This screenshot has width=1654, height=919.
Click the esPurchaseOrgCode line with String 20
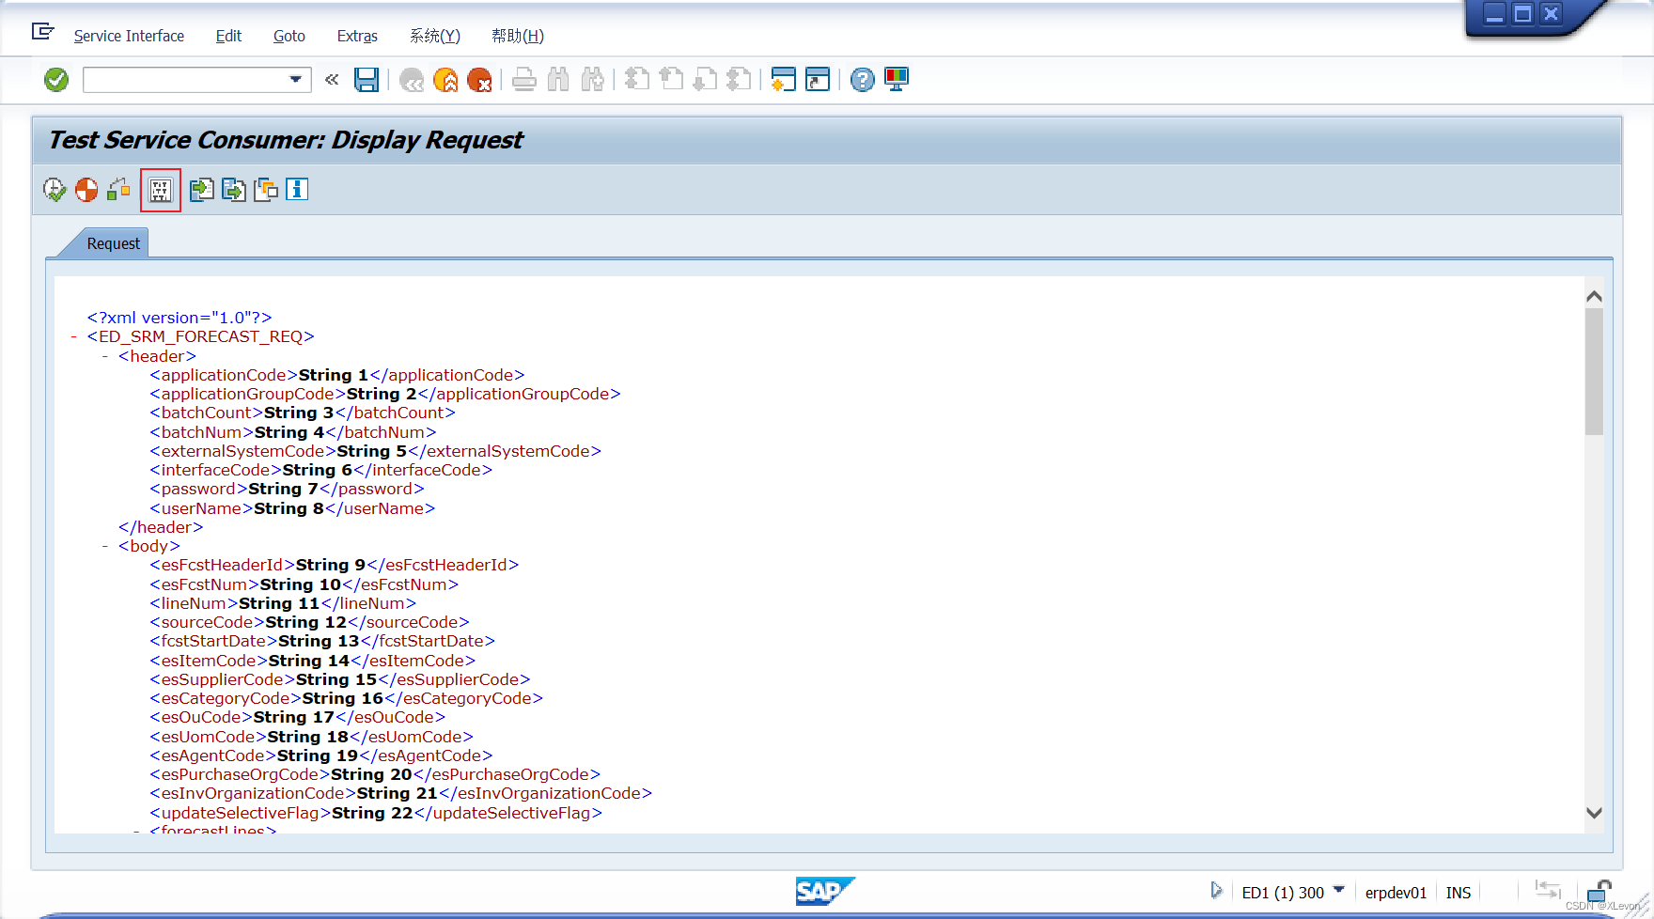[375, 774]
